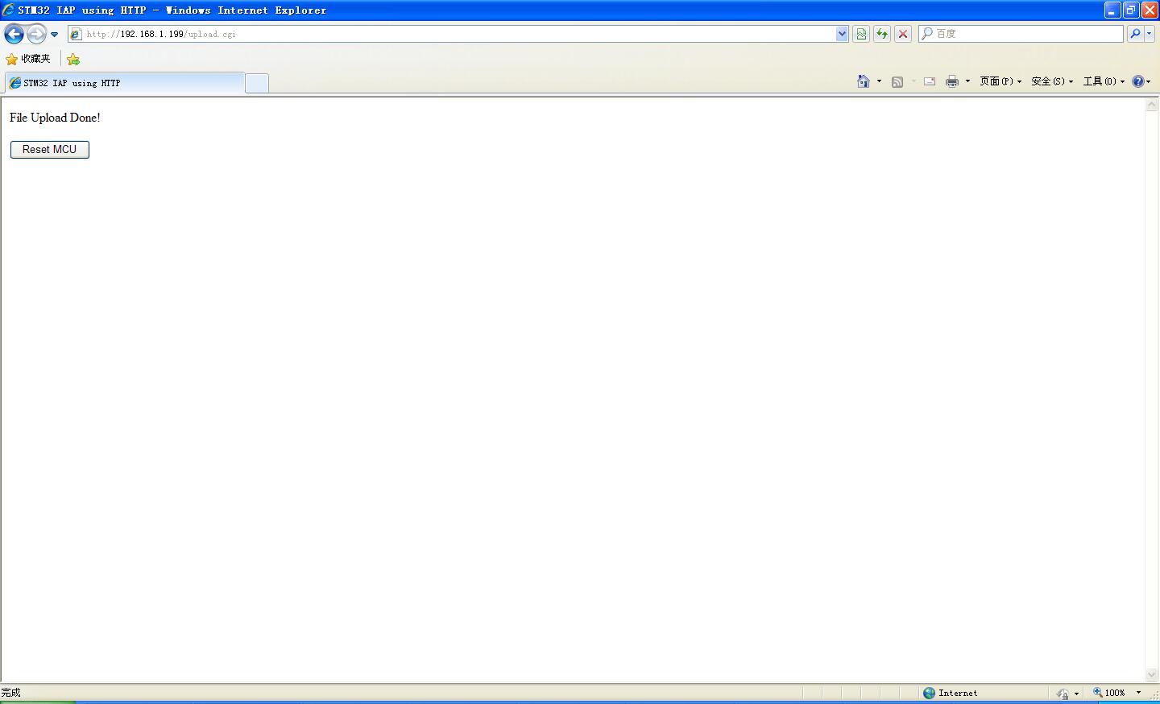Click the scrollbar down arrow

coord(1152,675)
